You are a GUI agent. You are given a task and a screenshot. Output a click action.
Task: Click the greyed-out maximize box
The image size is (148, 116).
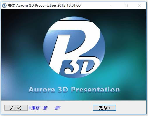(126, 6)
